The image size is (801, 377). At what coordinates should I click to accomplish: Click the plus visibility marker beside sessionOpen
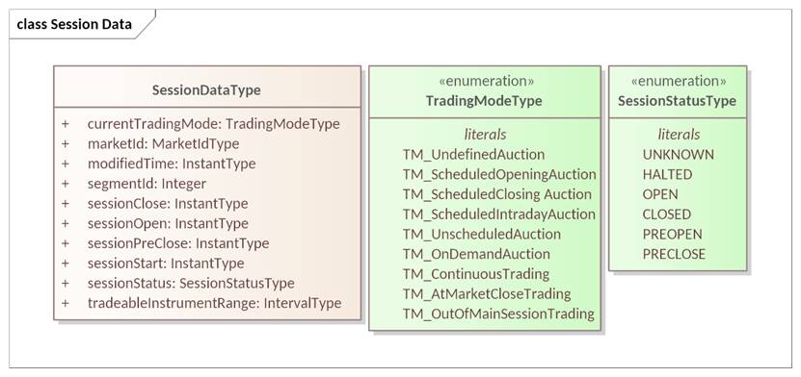tap(65, 224)
